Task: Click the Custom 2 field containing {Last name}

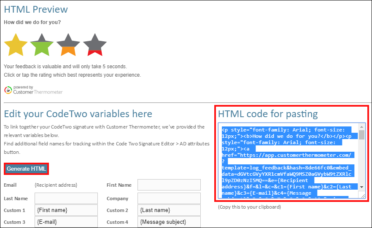Action: tap(169, 210)
